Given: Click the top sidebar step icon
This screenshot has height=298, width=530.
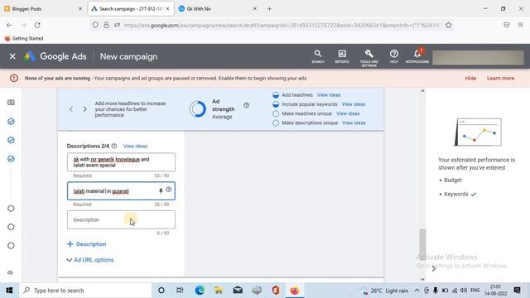Looking at the screenshot, I should [x=11, y=103].
